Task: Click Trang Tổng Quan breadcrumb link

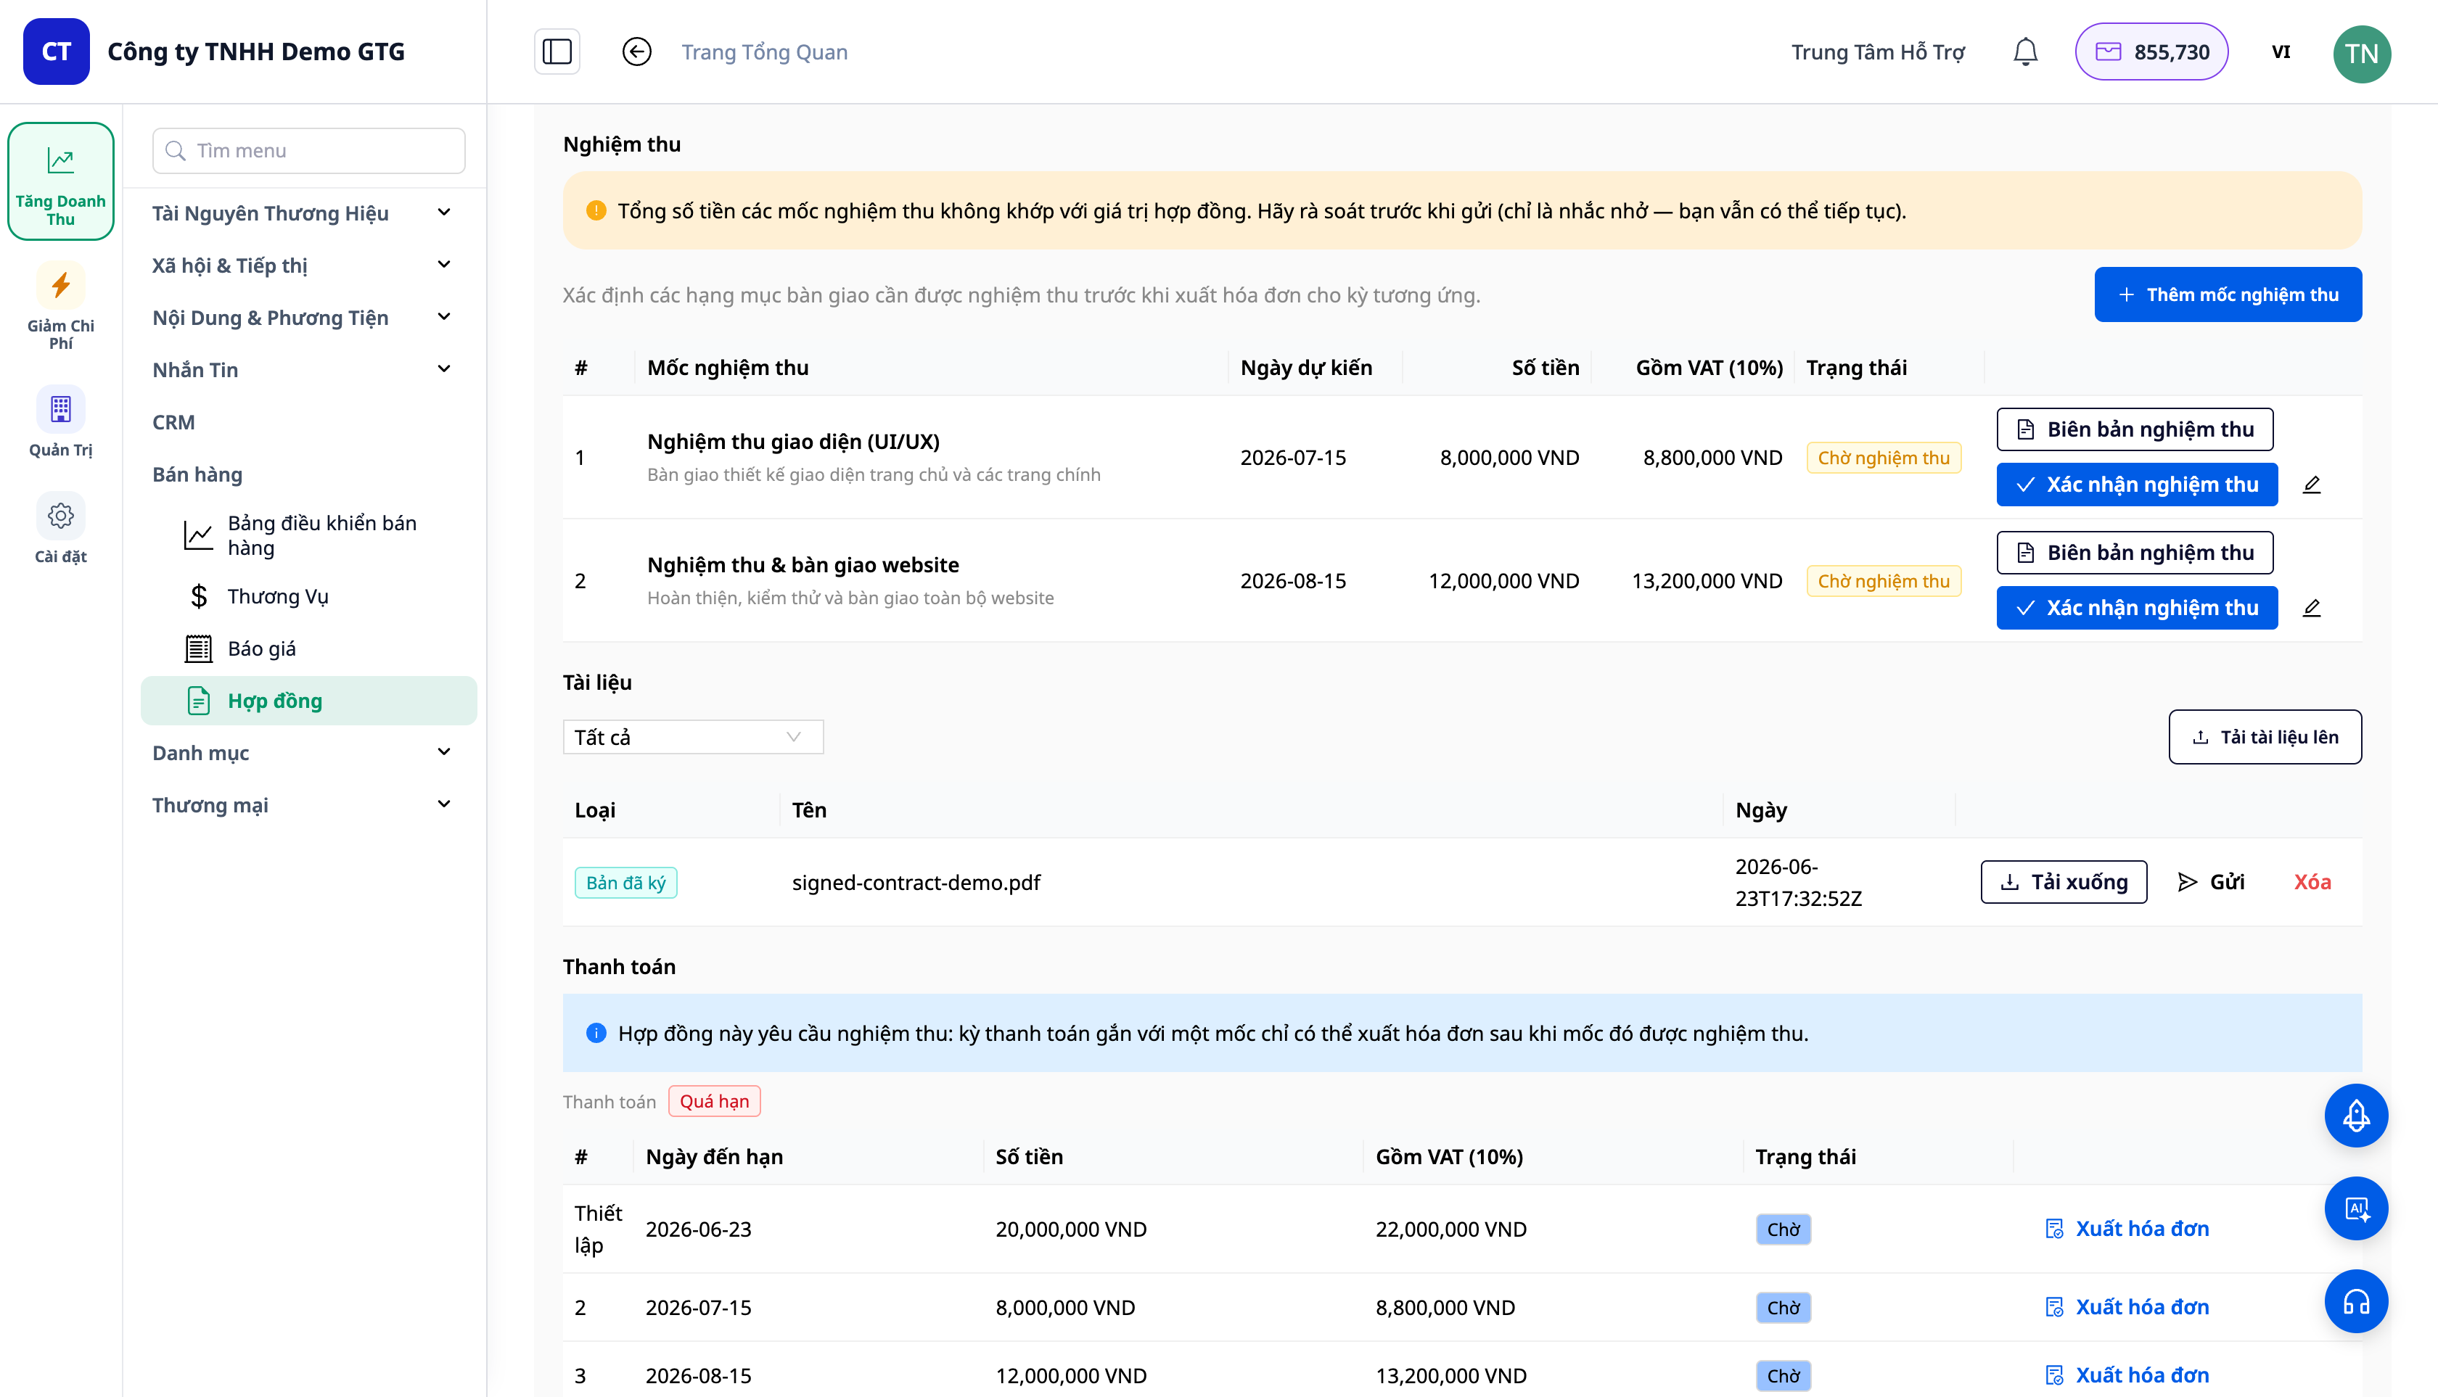Action: pos(764,51)
